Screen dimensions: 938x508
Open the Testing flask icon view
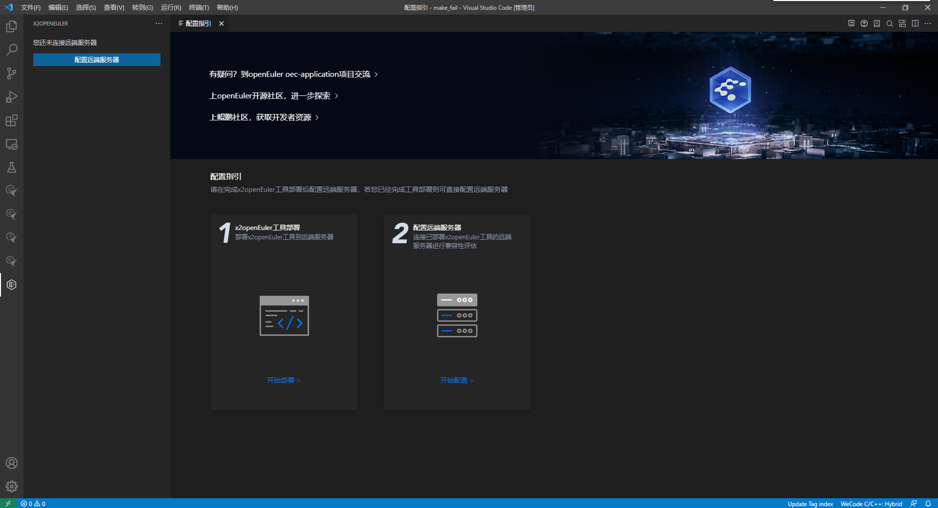[x=12, y=168]
